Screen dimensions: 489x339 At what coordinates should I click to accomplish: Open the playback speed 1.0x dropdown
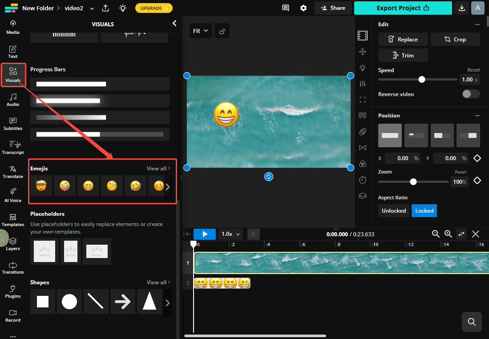tap(230, 234)
